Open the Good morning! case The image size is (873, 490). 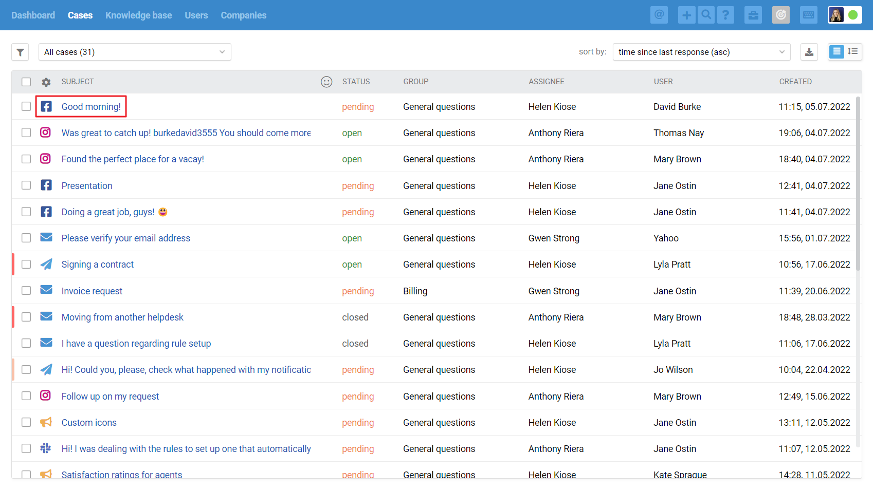91,106
